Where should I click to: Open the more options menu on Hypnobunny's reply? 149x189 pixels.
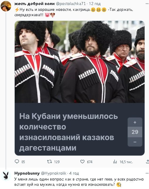[x=147, y=173]
